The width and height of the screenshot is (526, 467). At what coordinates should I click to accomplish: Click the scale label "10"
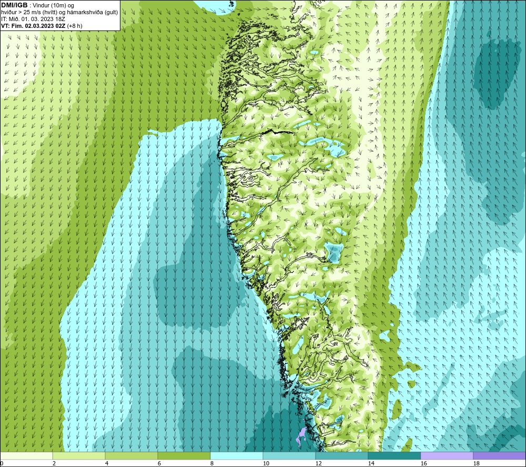point(266,464)
